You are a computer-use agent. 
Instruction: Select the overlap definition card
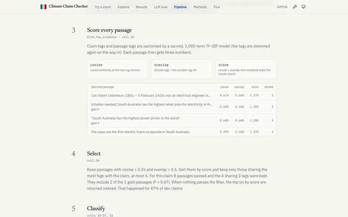tap(182, 69)
